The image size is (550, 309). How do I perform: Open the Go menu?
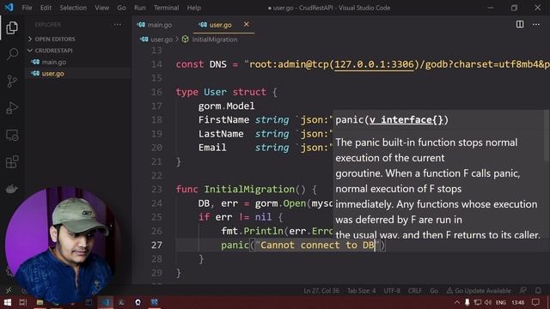[x=121, y=8]
